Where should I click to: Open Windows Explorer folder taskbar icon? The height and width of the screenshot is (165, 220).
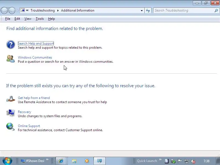tap(74, 161)
